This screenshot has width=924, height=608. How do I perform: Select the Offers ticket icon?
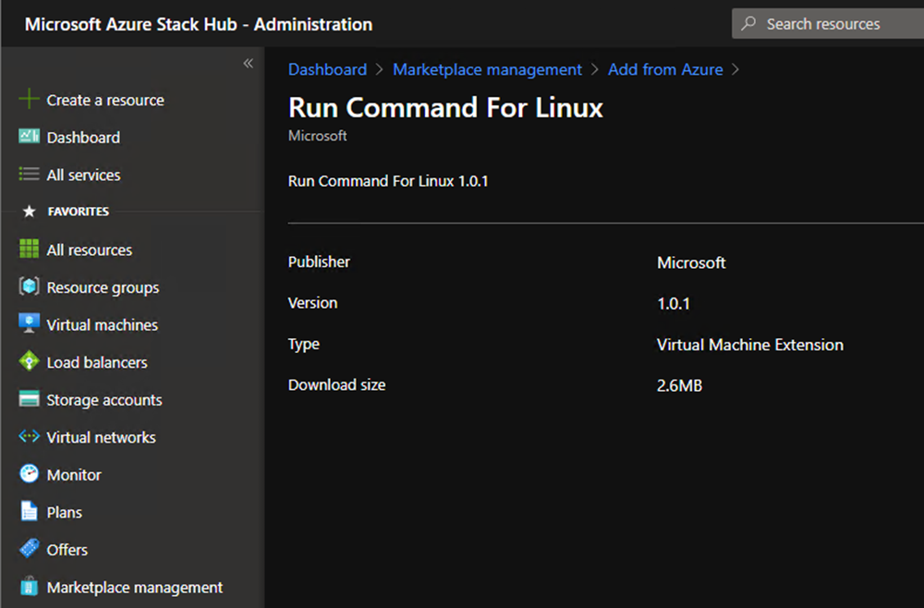[x=29, y=549]
